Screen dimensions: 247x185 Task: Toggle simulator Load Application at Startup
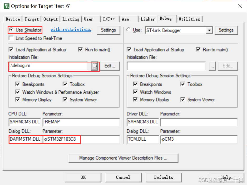[11, 50]
